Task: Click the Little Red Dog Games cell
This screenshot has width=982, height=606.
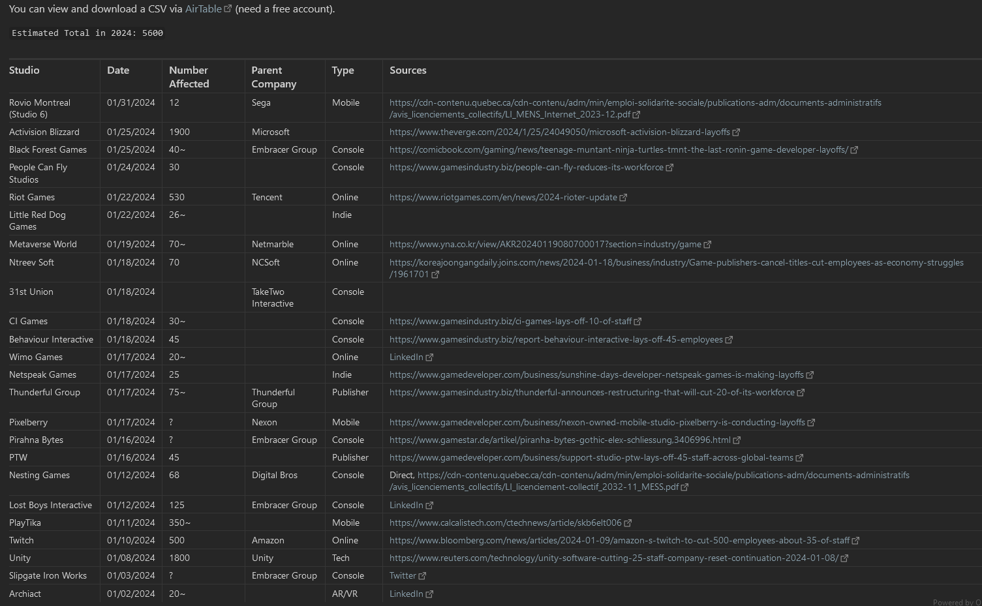Action: click(x=37, y=220)
